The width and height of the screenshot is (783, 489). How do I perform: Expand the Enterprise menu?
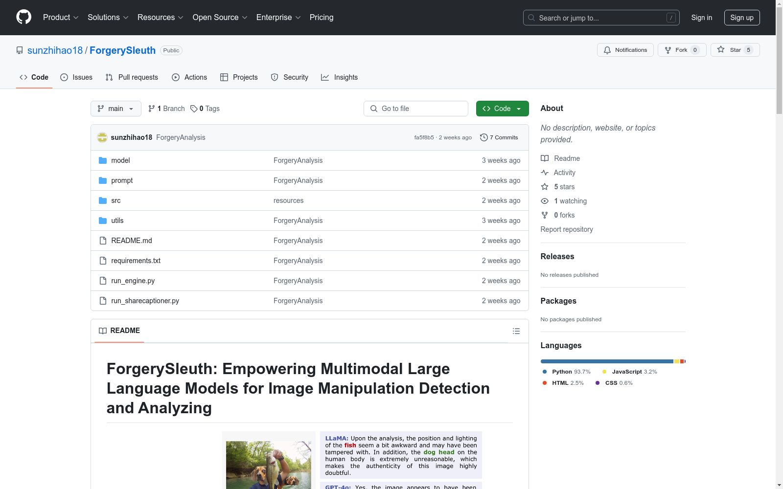click(278, 18)
